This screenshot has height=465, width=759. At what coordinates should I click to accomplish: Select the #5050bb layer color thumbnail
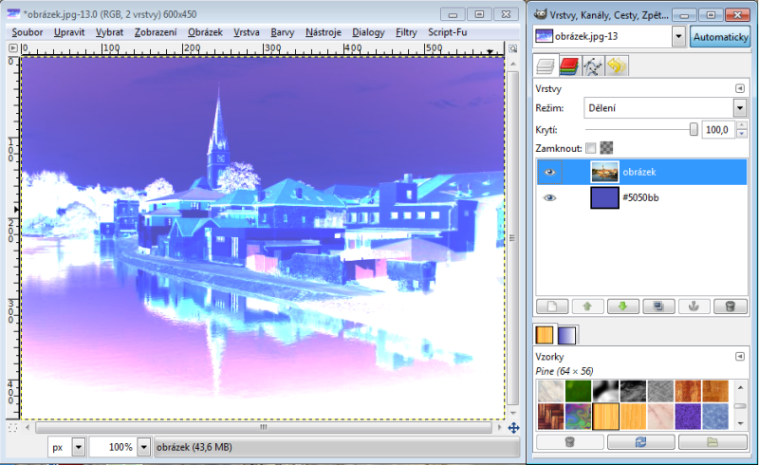[604, 197]
